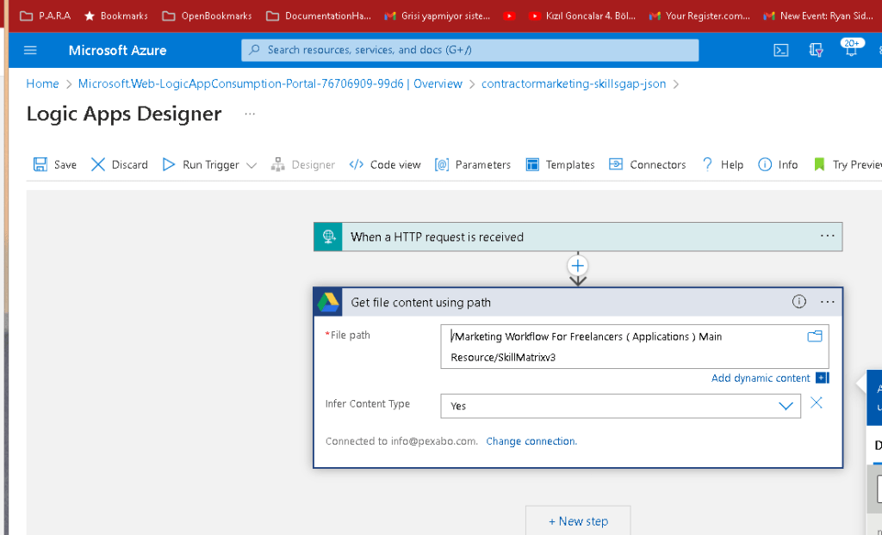Click in the File path field

pyautogui.click(x=634, y=347)
